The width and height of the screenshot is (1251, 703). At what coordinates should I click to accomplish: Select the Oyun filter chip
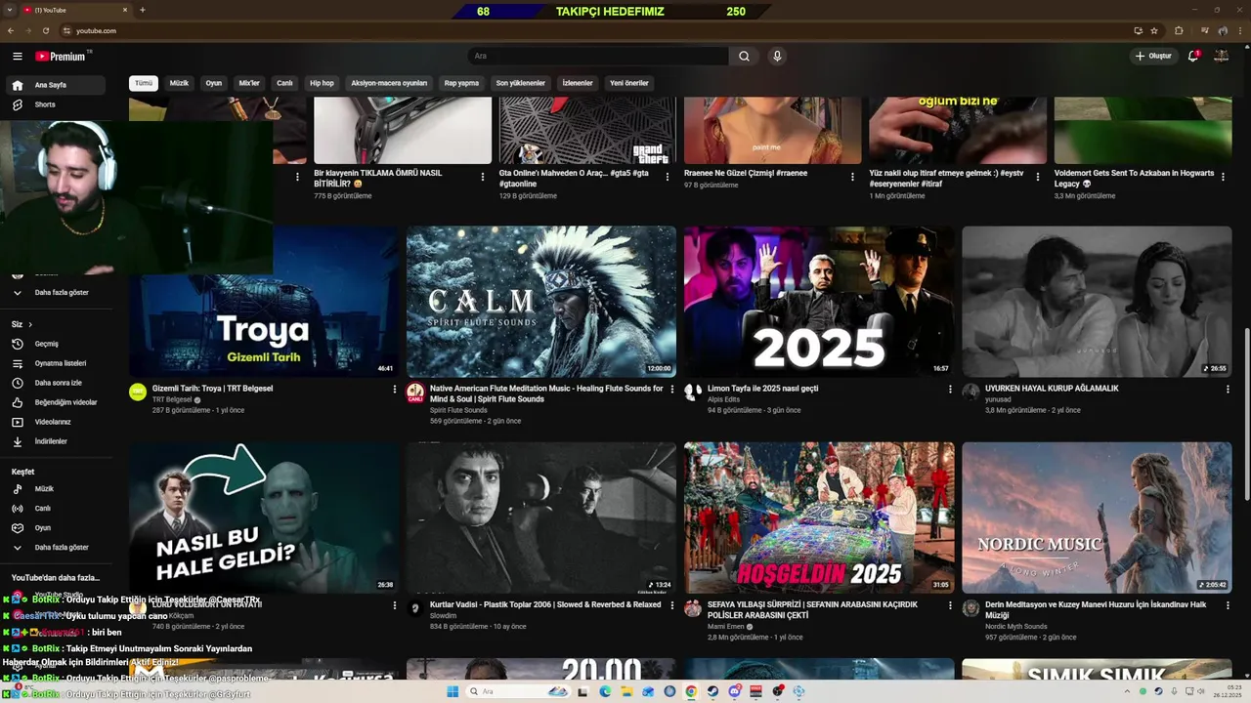click(x=214, y=83)
